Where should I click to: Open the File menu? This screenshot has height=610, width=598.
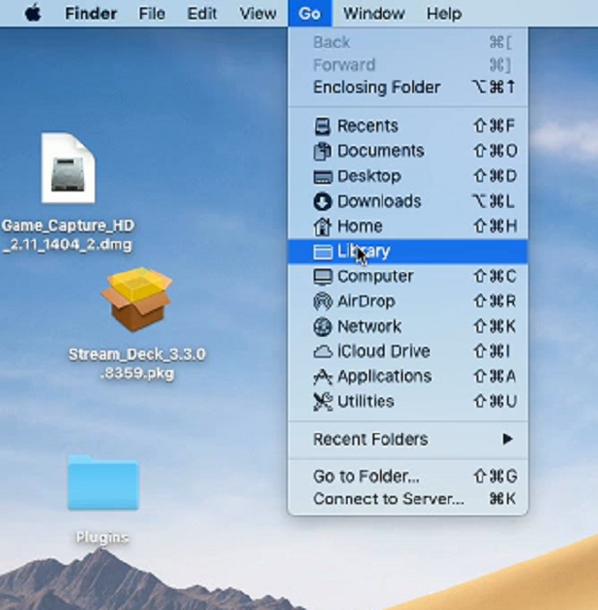point(152,14)
